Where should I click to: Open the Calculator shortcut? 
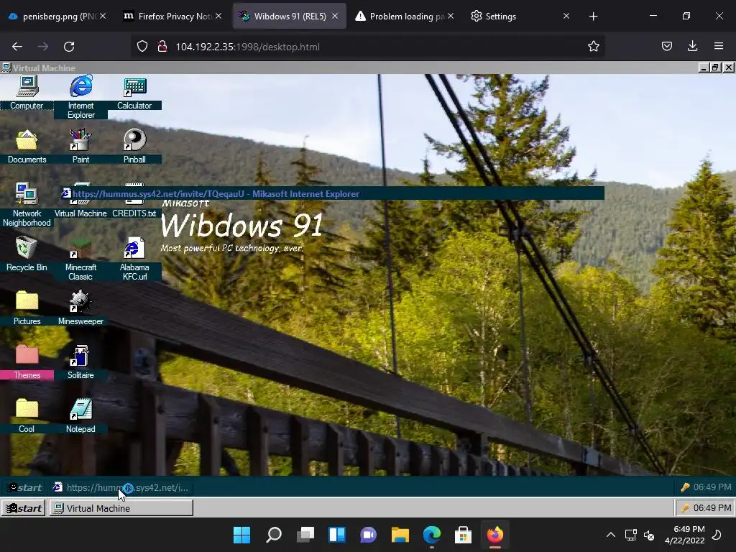coord(134,93)
